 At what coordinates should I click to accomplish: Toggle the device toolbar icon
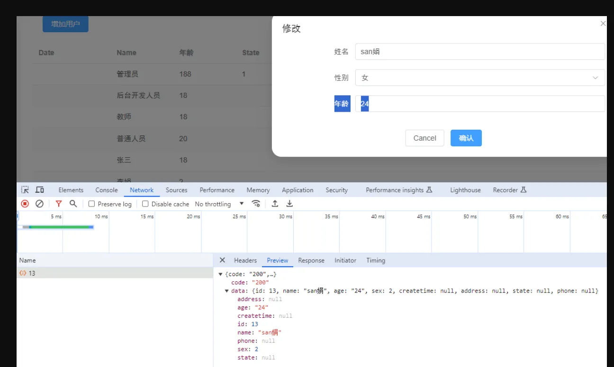click(x=40, y=190)
